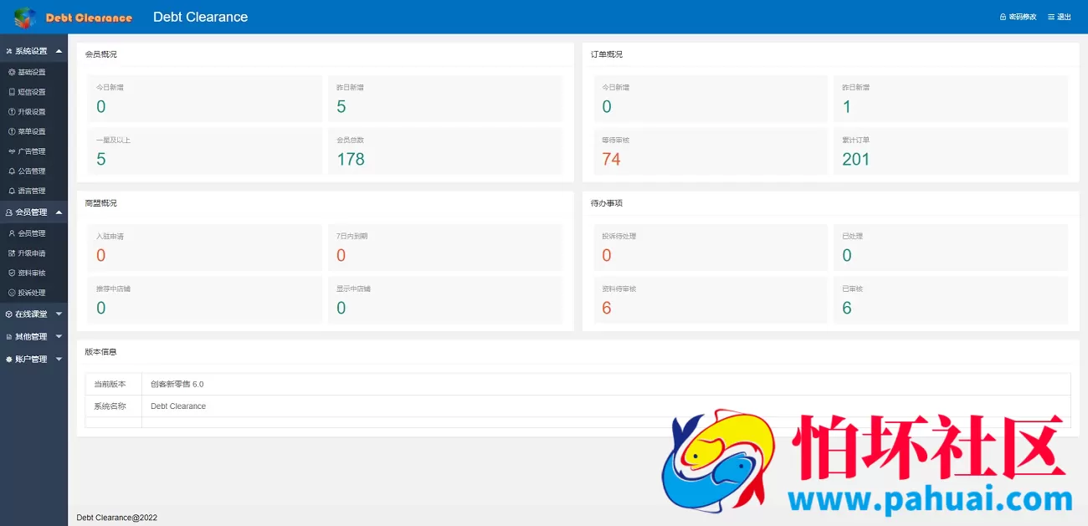Click the 退出 logout text
The height and width of the screenshot is (526, 1088).
pyautogui.click(x=1064, y=17)
